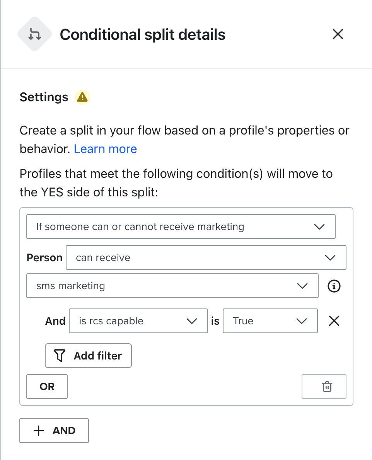Image resolution: width=372 pixels, height=460 pixels.
Task: Click the funnel icon in Add filter
Action: click(59, 356)
